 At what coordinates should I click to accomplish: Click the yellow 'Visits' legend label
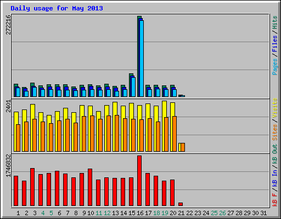pos(274,108)
